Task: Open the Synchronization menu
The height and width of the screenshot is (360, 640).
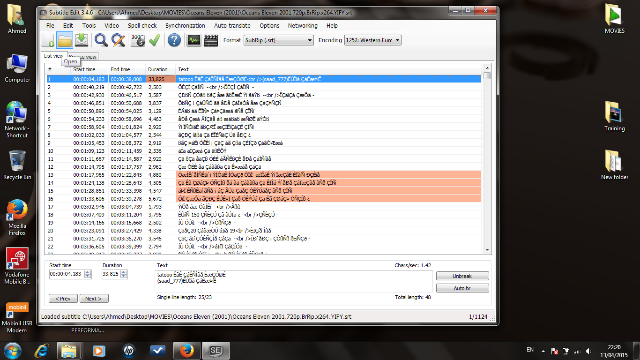Action: tap(185, 25)
